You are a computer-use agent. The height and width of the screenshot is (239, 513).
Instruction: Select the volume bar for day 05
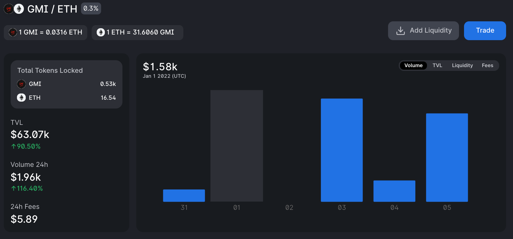pos(447,157)
